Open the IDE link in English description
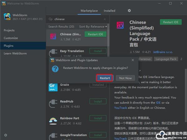The image size is (187, 140). click(158, 103)
